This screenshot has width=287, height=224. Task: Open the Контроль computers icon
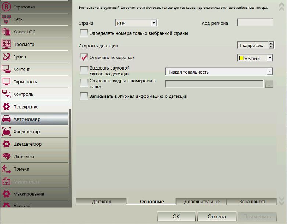6,94
